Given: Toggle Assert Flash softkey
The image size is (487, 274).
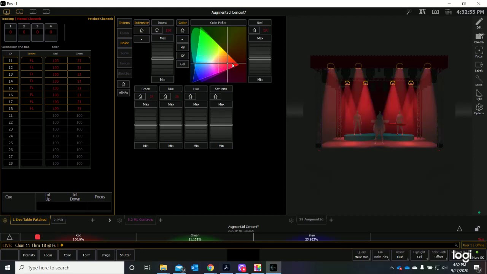Looking at the screenshot, I should [x=400, y=255].
